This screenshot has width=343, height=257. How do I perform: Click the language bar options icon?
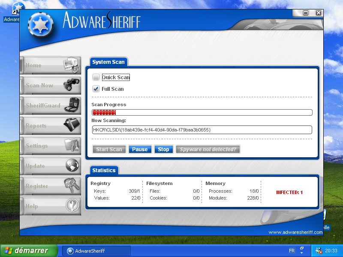(302, 250)
